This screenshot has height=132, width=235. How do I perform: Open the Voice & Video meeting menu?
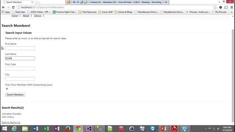[125, 2]
